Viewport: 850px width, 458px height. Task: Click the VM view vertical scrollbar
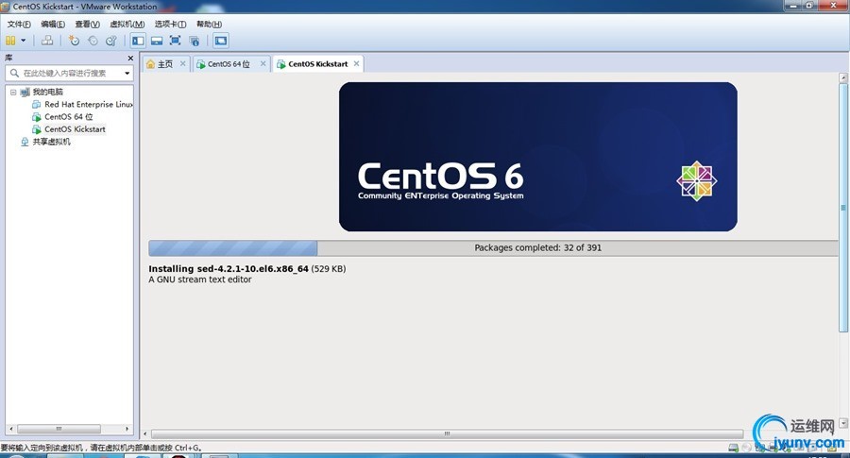[843, 208]
